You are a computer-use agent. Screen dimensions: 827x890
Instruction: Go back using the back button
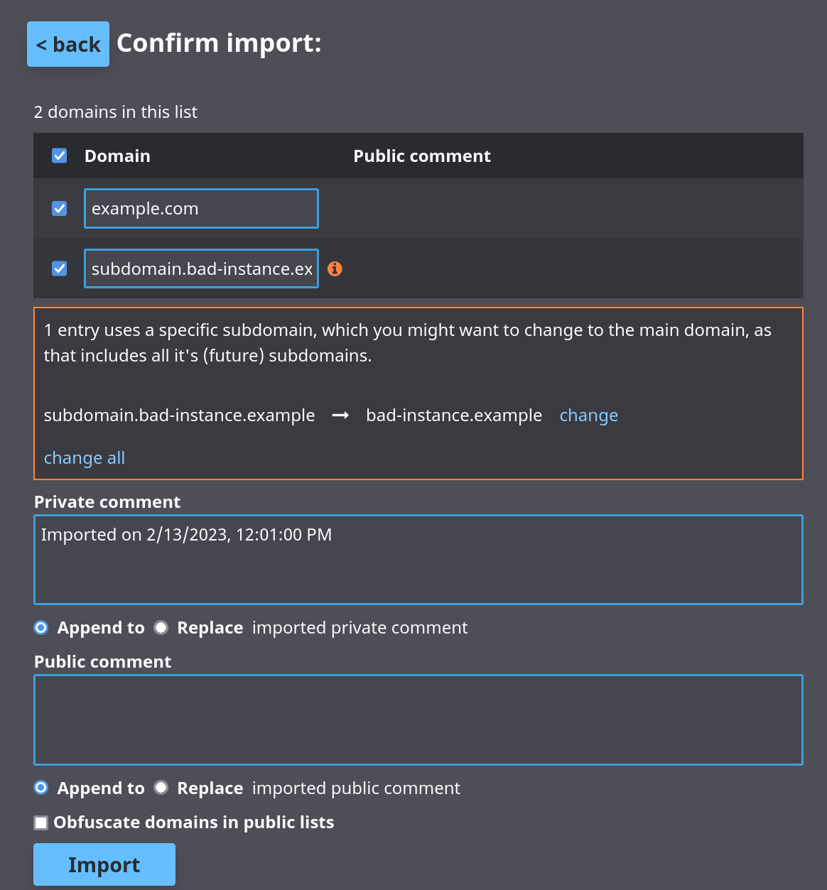pyautogui.click(x=67, y=43)
